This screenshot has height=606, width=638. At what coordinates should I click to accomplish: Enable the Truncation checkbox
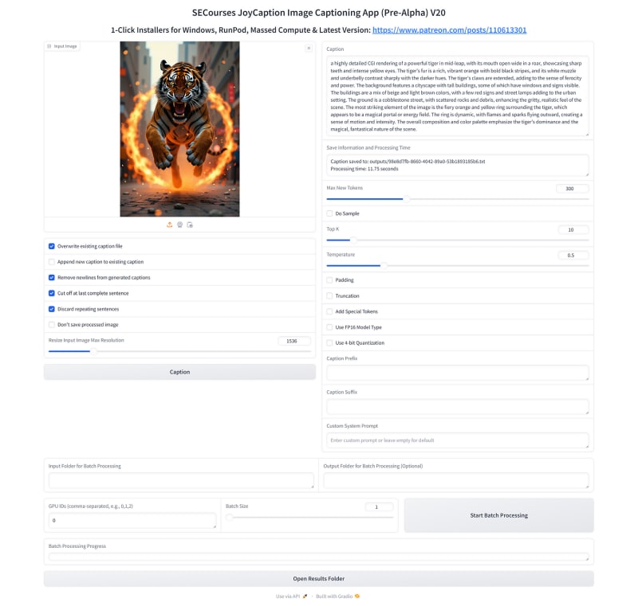tap(329, 295)
